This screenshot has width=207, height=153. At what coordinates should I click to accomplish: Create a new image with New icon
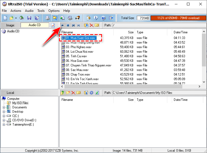pos(5,18)
